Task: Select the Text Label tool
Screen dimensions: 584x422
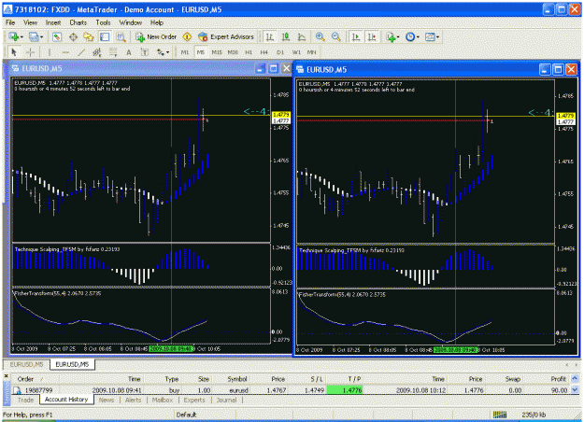Action: click(x=145, y=52)
